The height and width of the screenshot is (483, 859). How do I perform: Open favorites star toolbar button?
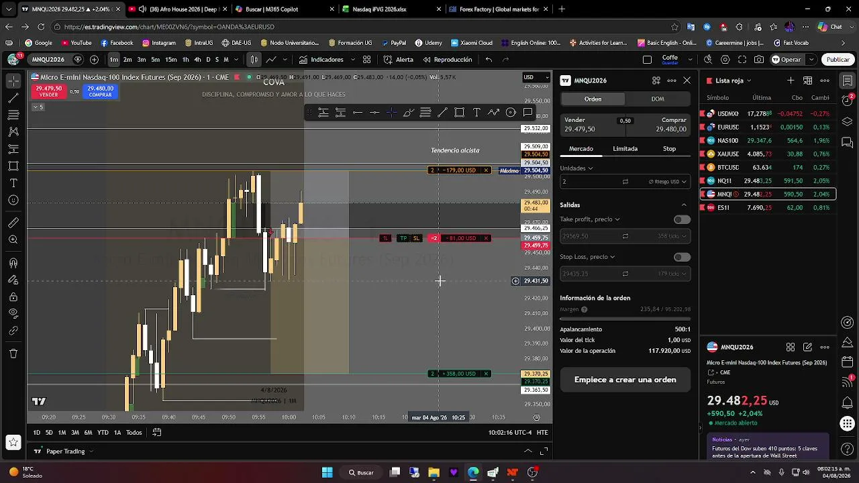(13, 442)
